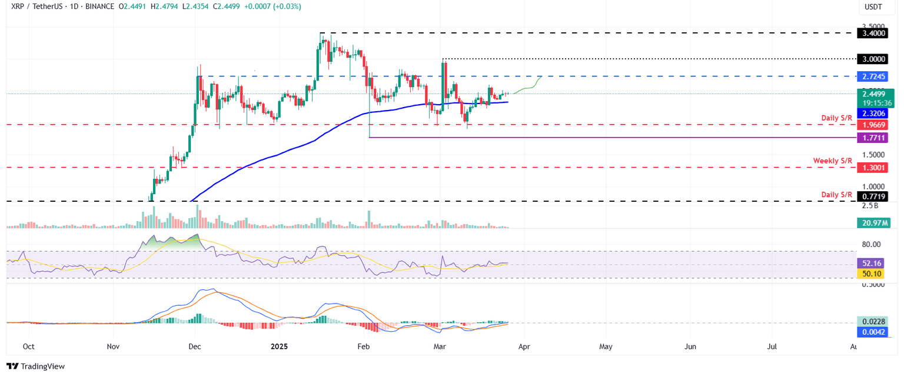
Task: Click the RSI value 52.16
Action: (871, 263)
